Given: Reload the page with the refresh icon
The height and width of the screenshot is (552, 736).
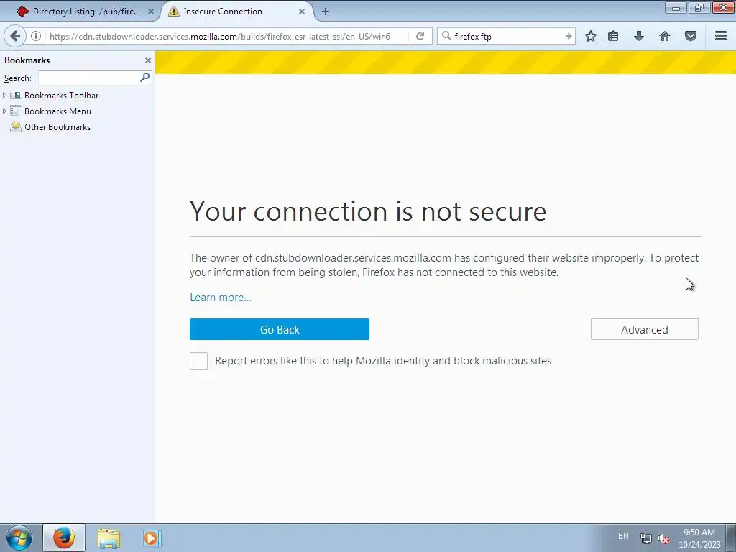Looking at the screenshot, I should click(x=420, y=36).
